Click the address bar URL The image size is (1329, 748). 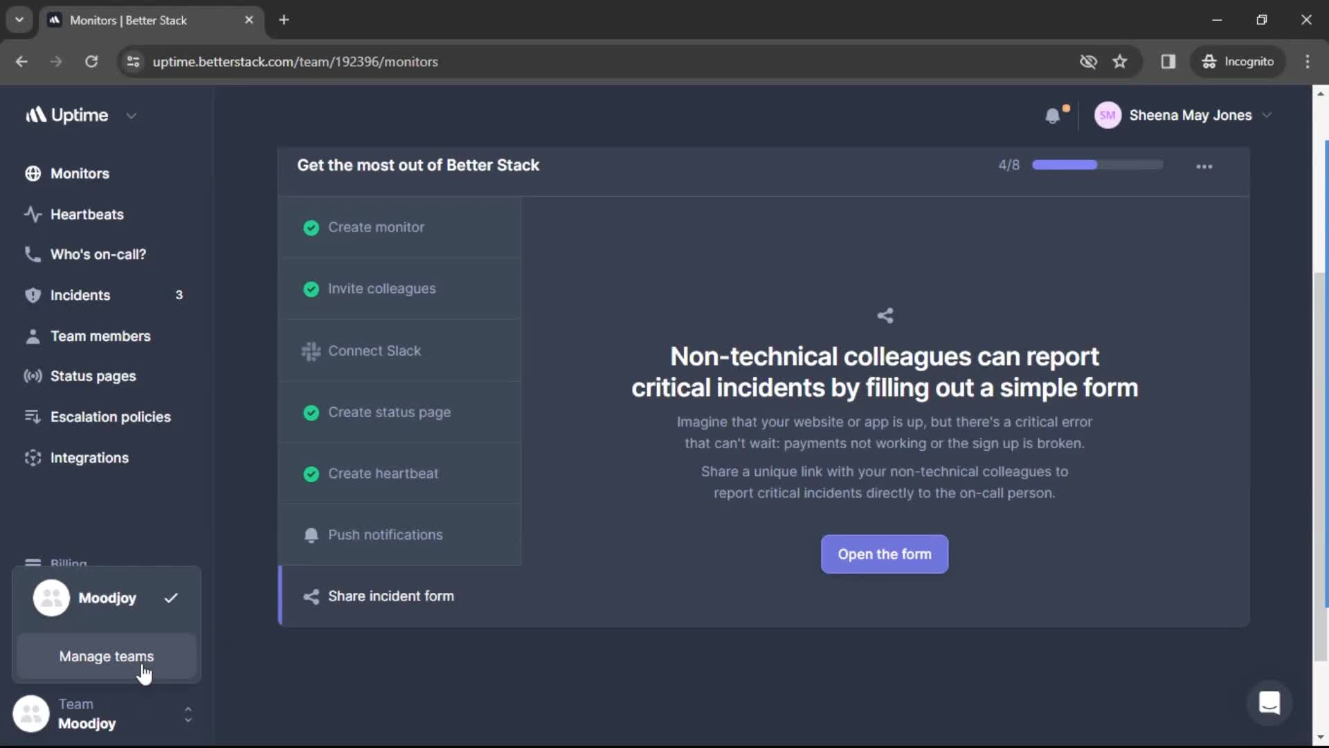point(295,62)
